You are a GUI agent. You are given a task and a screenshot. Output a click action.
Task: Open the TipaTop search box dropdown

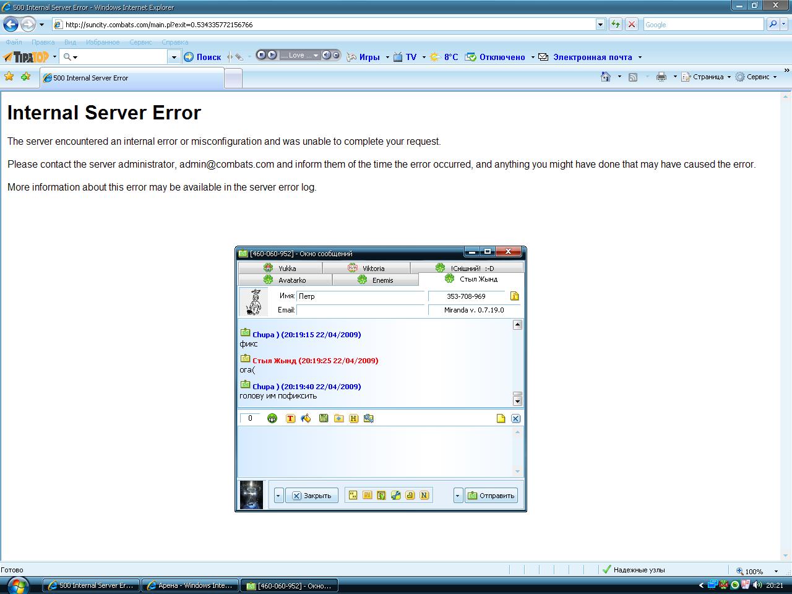click(x=174, y=57)
